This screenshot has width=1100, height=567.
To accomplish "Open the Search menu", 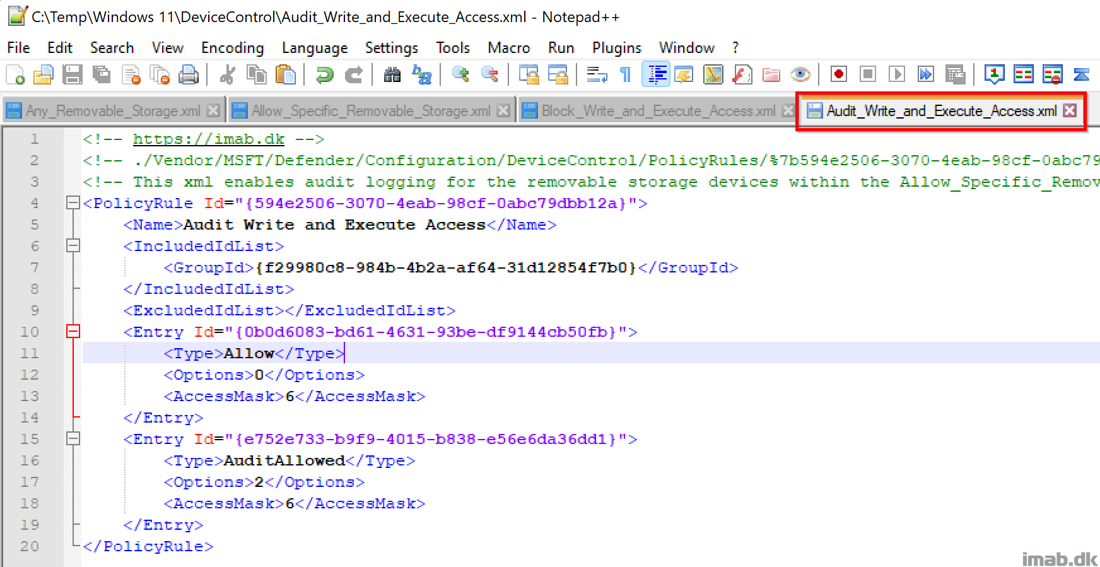I will click(112, 48).
